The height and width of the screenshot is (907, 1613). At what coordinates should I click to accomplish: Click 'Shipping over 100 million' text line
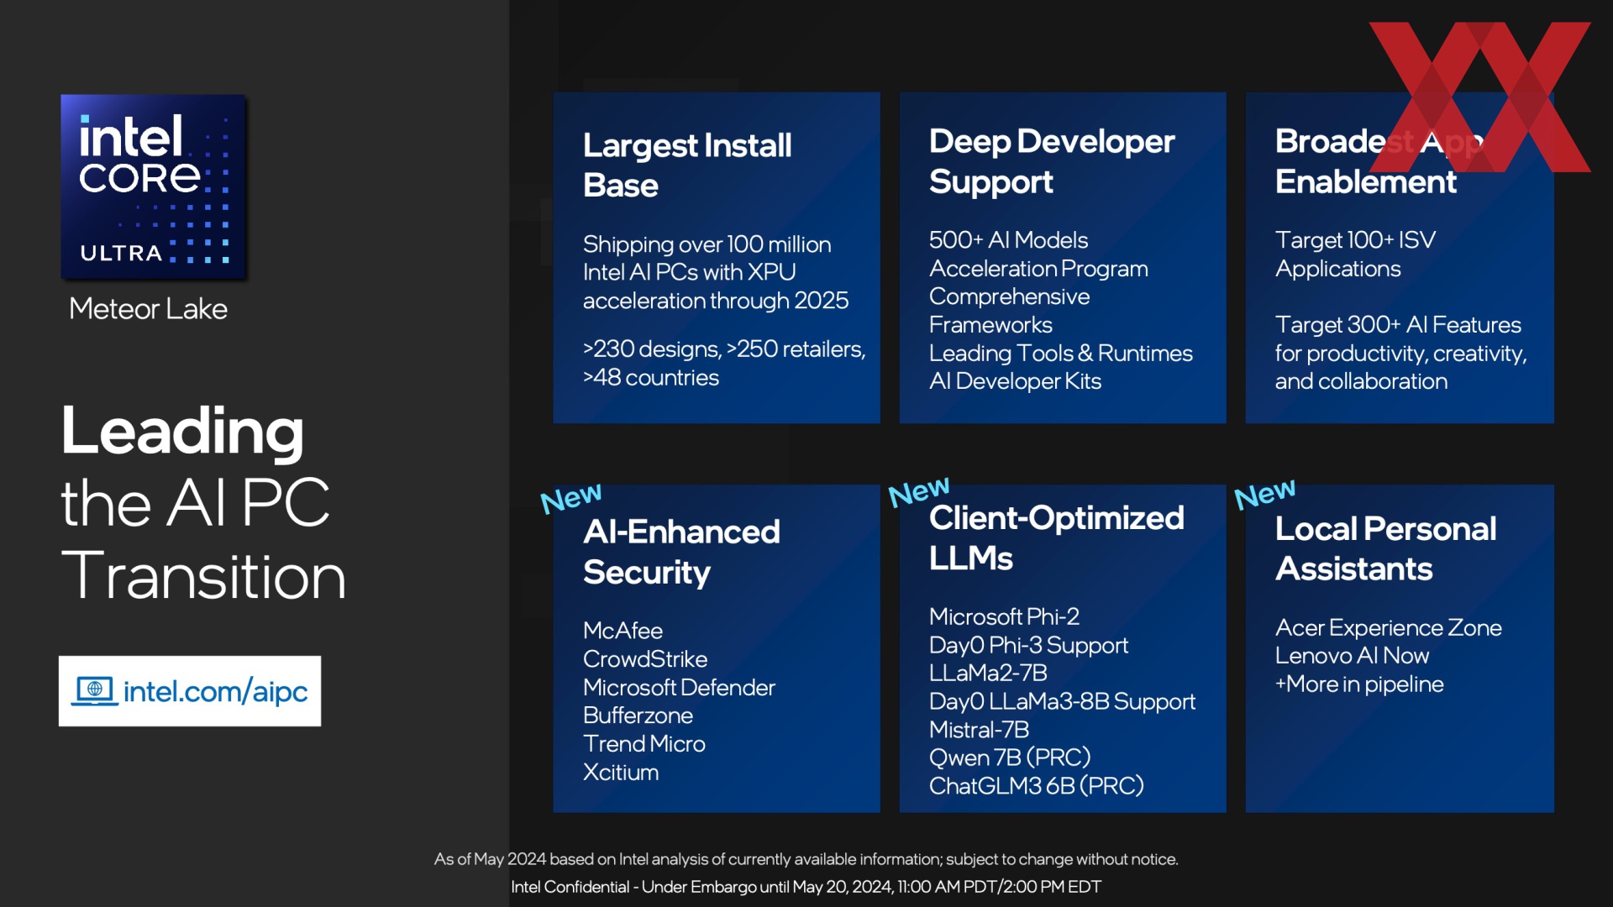[707, 244]
